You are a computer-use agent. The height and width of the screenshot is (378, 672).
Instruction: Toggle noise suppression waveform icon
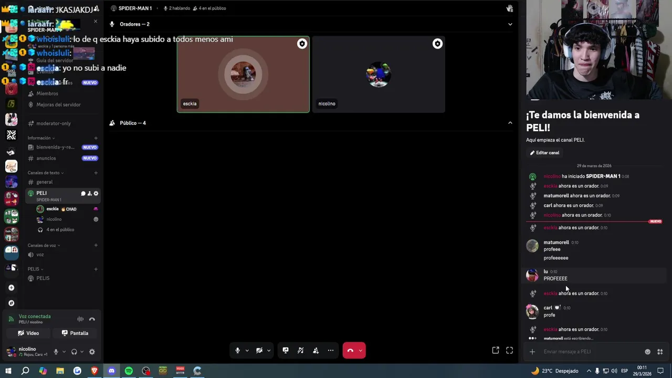[80, 319]
